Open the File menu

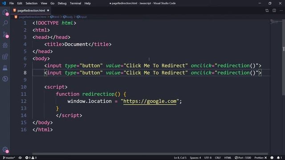pyautogui.click(x=12, y=3)
